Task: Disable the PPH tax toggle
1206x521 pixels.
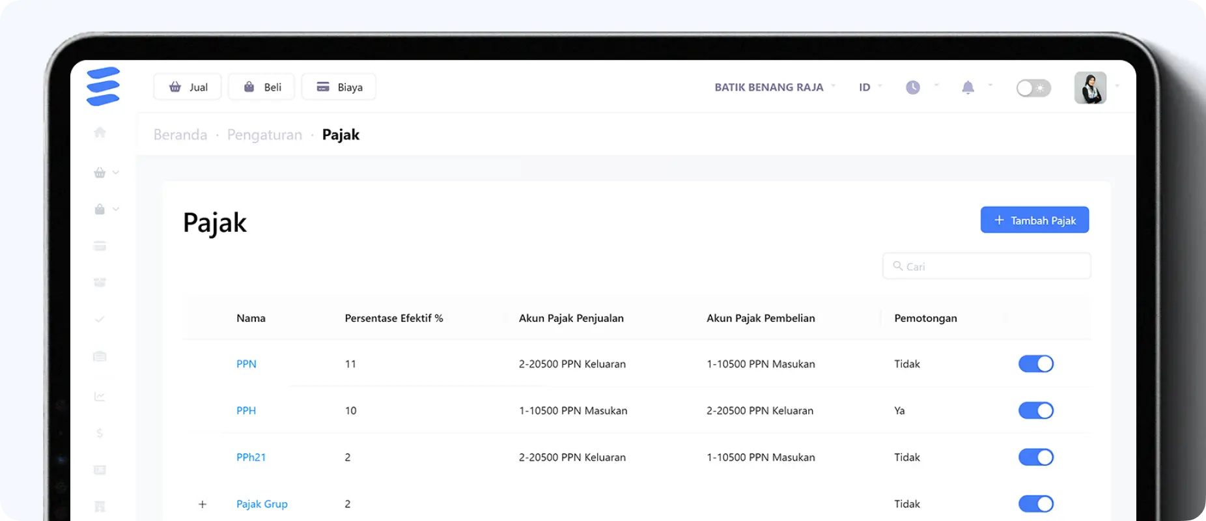Action: 1036,410
